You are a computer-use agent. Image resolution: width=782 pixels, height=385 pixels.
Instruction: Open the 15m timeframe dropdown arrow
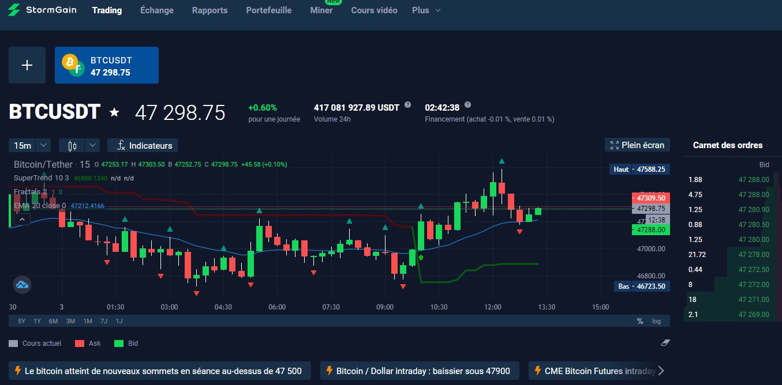[44, 146]
